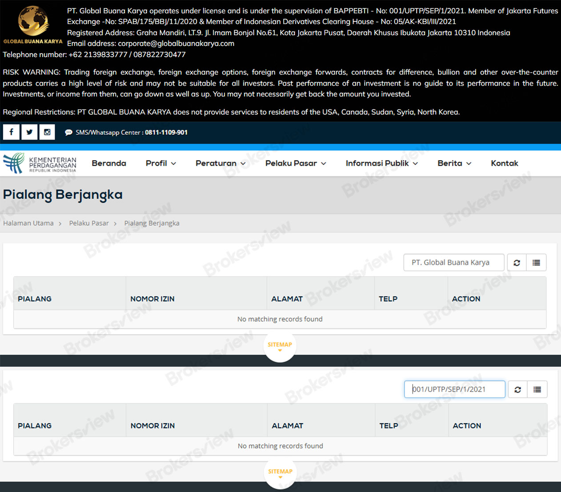The image size is (561, 492).
Task: Sort upper table by ALAMAT column
Action: coord(321,293)
